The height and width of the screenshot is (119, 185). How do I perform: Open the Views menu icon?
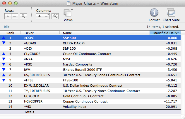tap(68, 14)
